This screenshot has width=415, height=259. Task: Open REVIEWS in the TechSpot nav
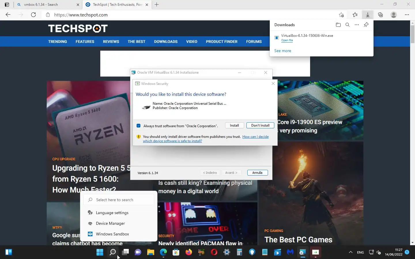tap(111, 41)
